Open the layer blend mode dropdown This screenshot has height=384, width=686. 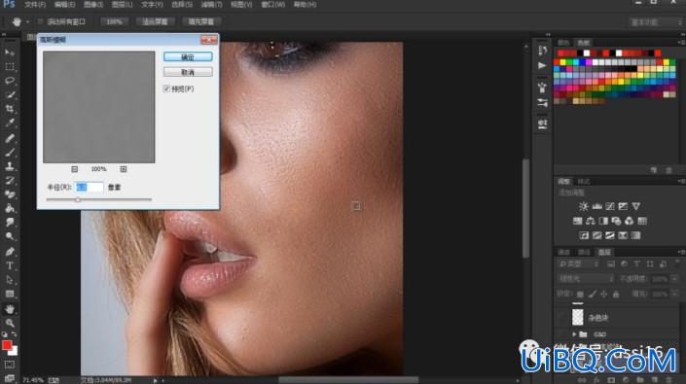[x=586, y=279]
